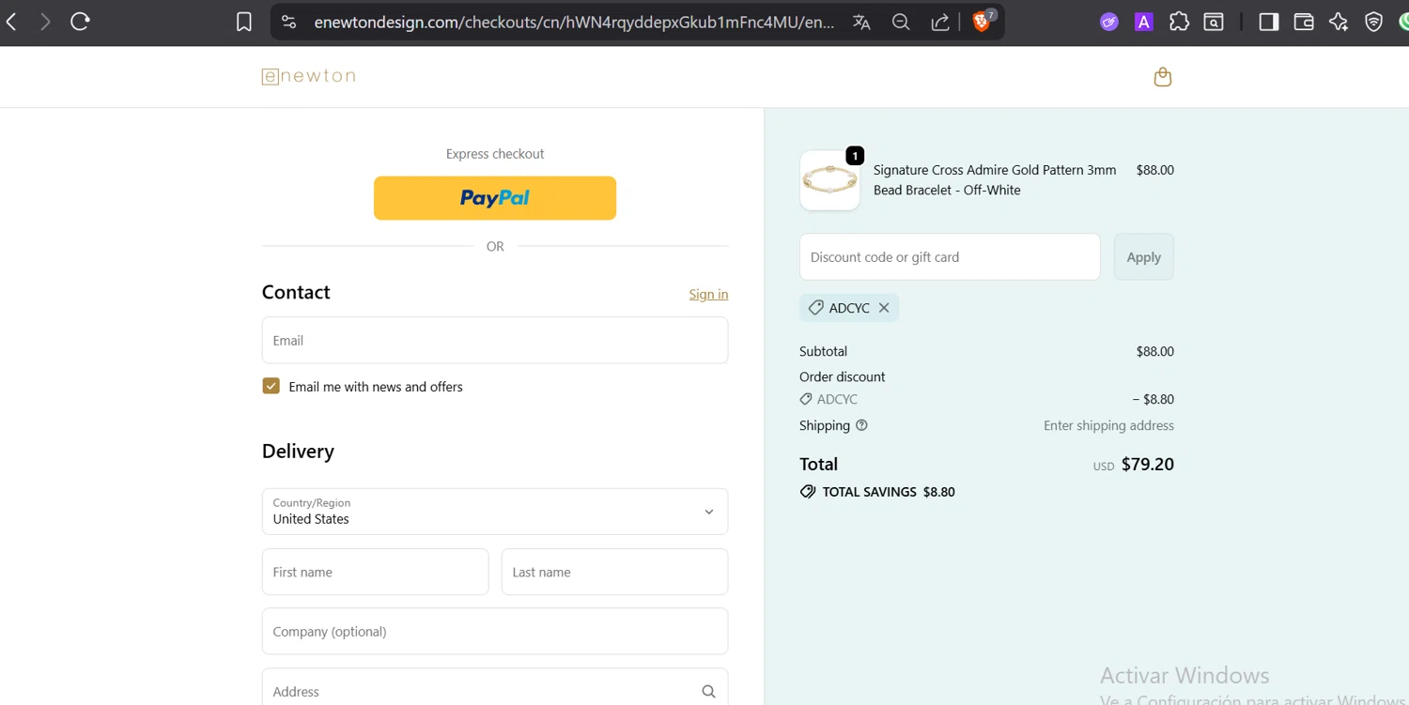1409x705 pixels.
Task: Open the shopping bag cart icon
Action: pyautogui.click(x=1162, y=77)
